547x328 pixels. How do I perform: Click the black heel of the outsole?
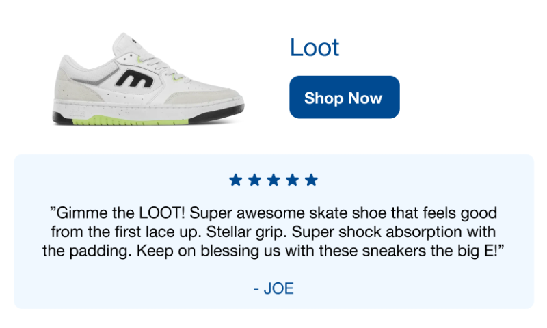coord(62,118)
